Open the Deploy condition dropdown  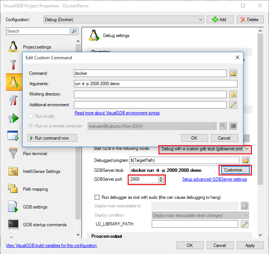tap(200, 215)
